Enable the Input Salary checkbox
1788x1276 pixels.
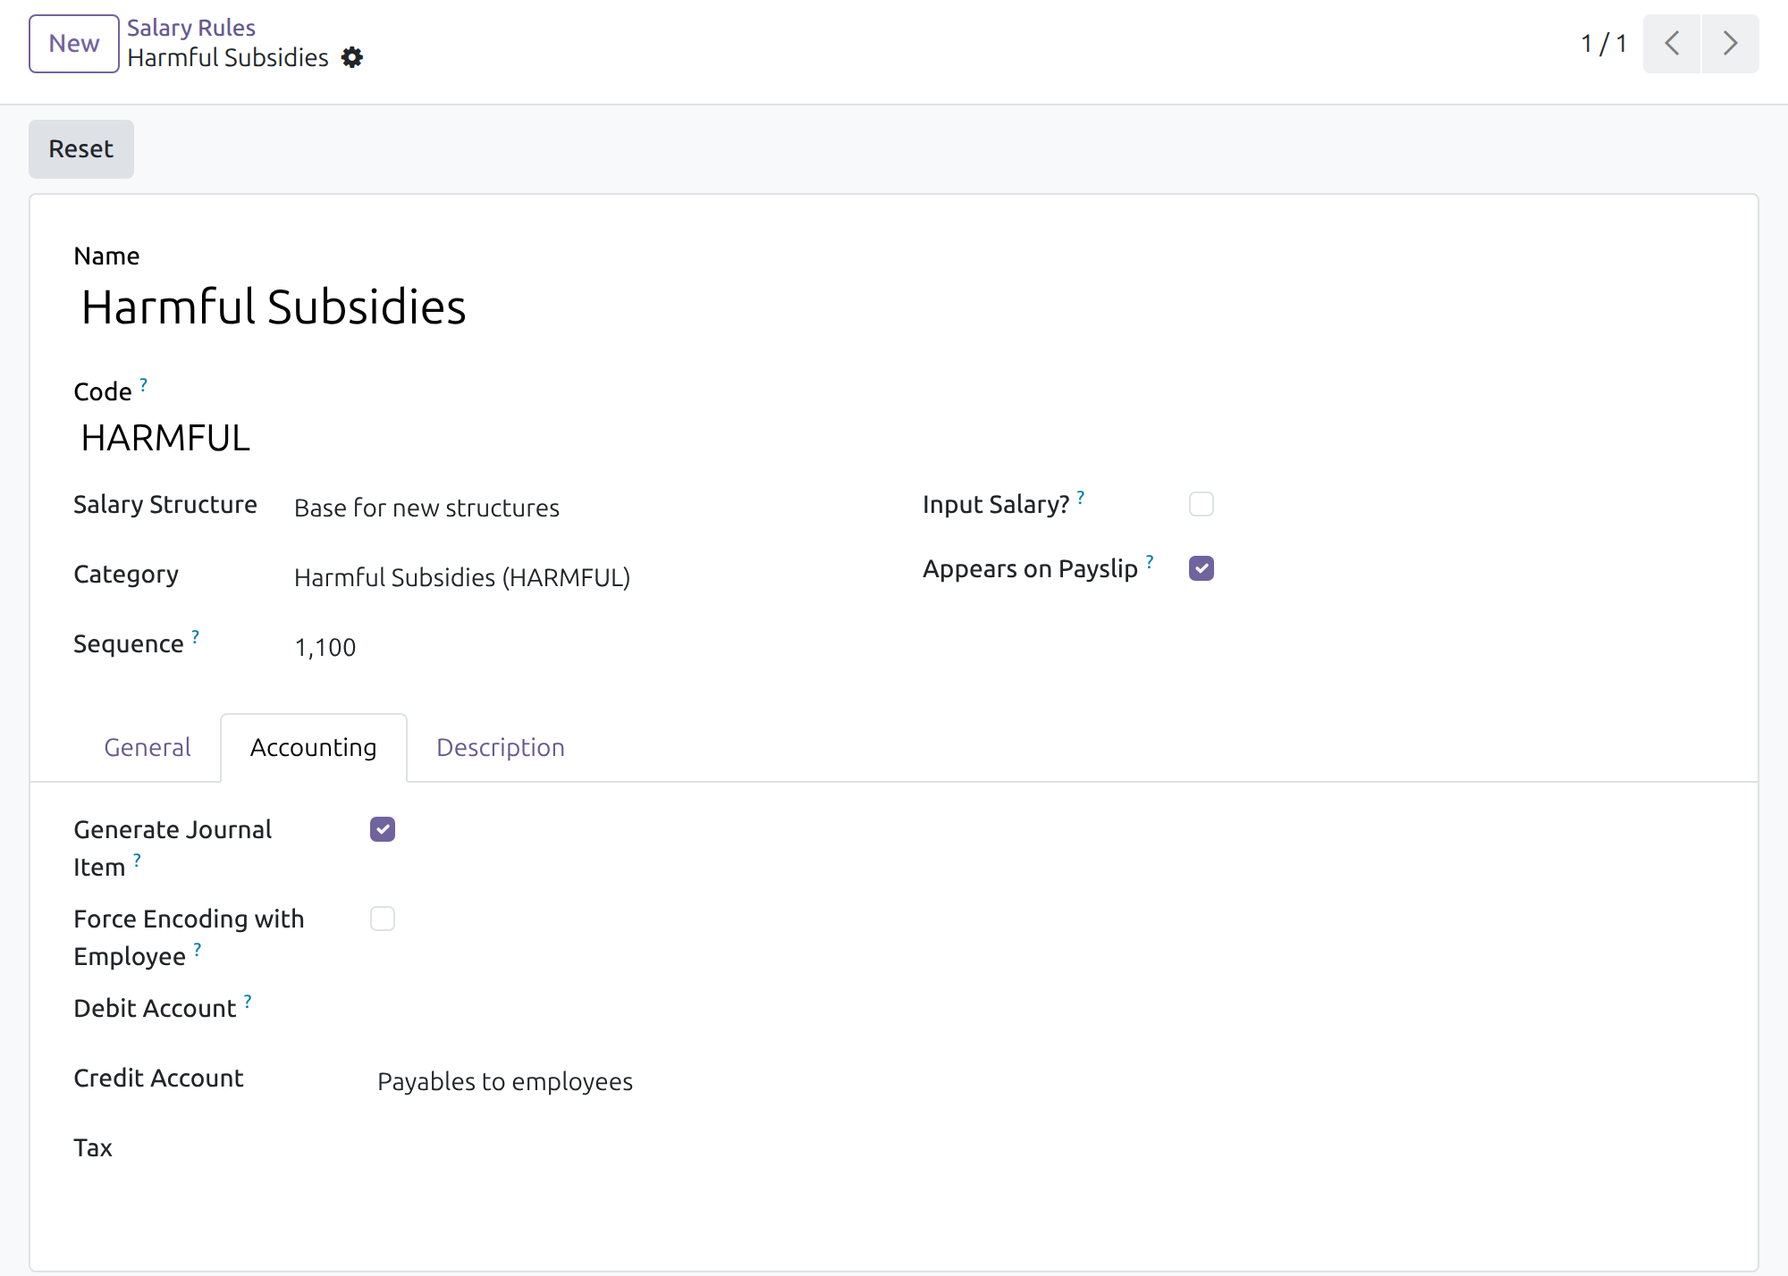1202,504
